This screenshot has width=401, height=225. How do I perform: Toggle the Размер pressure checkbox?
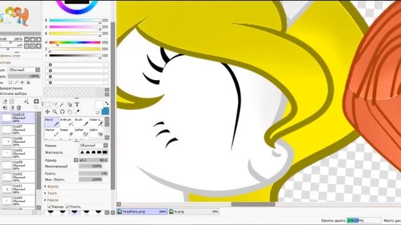50,207
